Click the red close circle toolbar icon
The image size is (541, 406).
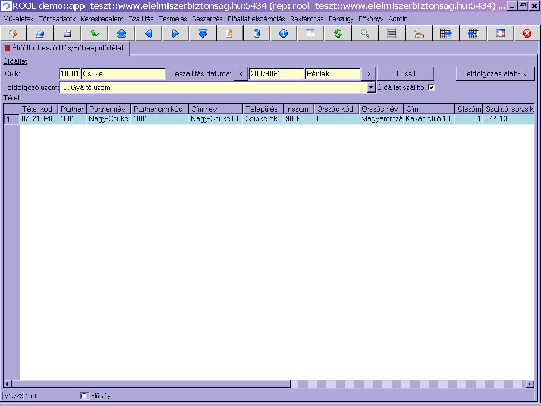click(x=527, y=33)
